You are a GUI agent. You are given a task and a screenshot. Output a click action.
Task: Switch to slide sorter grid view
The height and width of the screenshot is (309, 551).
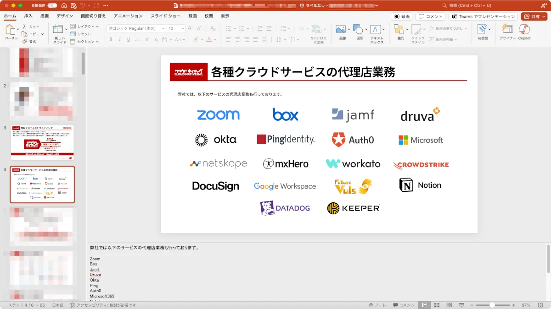[437, 305]
